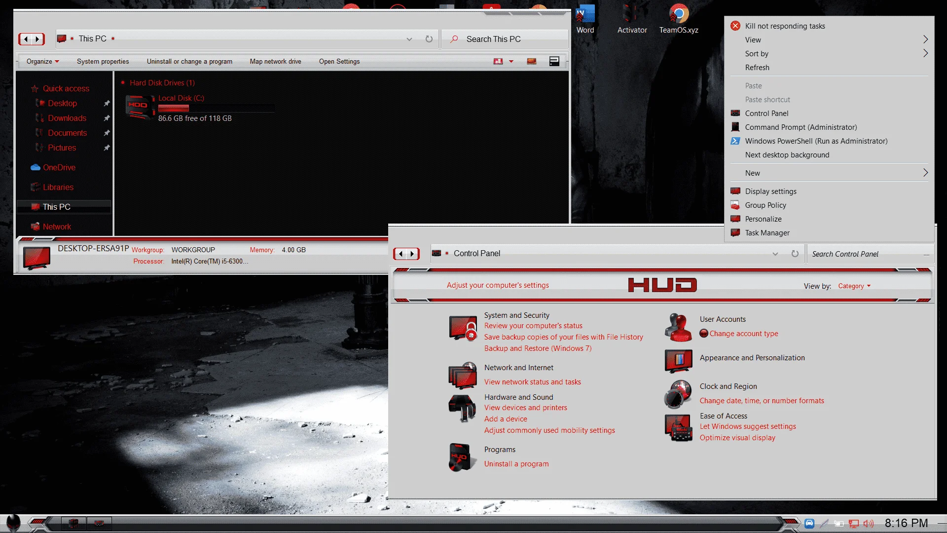Image resolution: width=947 pixels, height=533 pixels.
Task: Expand the This PC address history dropdown
Action: [409, 39]
